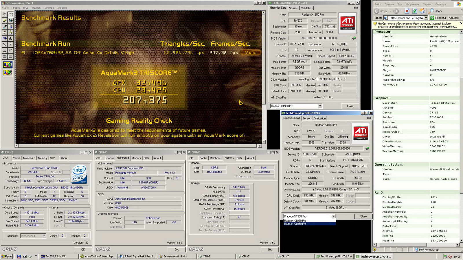The height and width of the screenshot is (260, 463).
Task: Open About tab in the right CPU-Z window
Action: click(x=251, y=158)
